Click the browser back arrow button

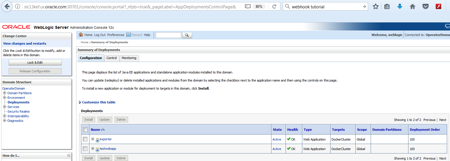(x=7, y=6)
